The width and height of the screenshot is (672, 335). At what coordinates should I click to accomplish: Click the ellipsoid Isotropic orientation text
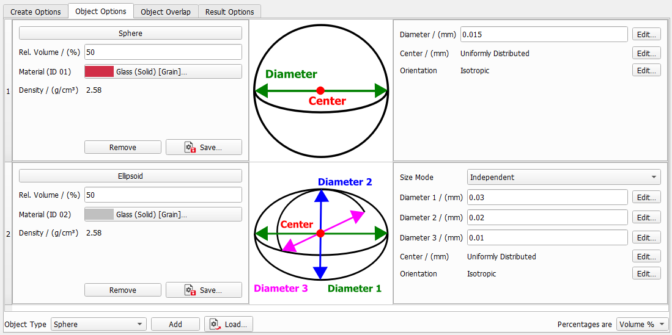pos(482,273)
